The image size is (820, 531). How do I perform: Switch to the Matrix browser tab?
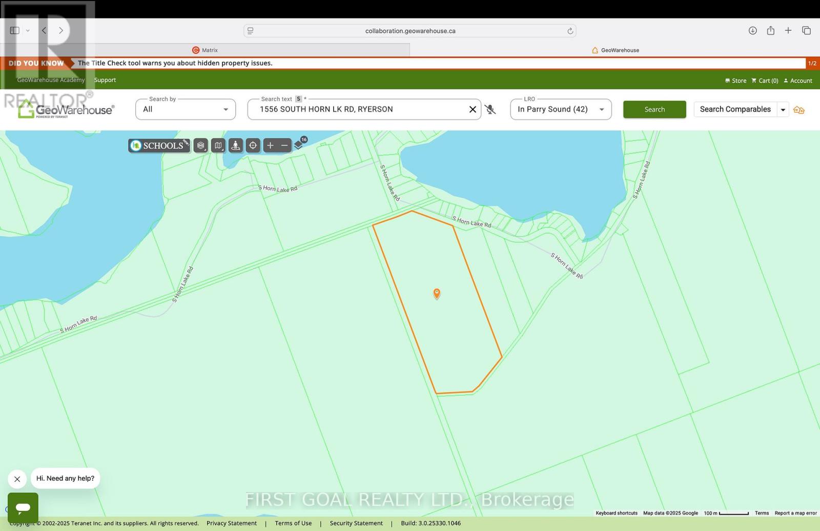tap(205, 50)
